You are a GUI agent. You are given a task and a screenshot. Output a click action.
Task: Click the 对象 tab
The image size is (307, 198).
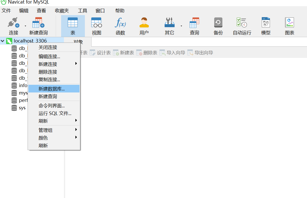(x=78, y=42)
